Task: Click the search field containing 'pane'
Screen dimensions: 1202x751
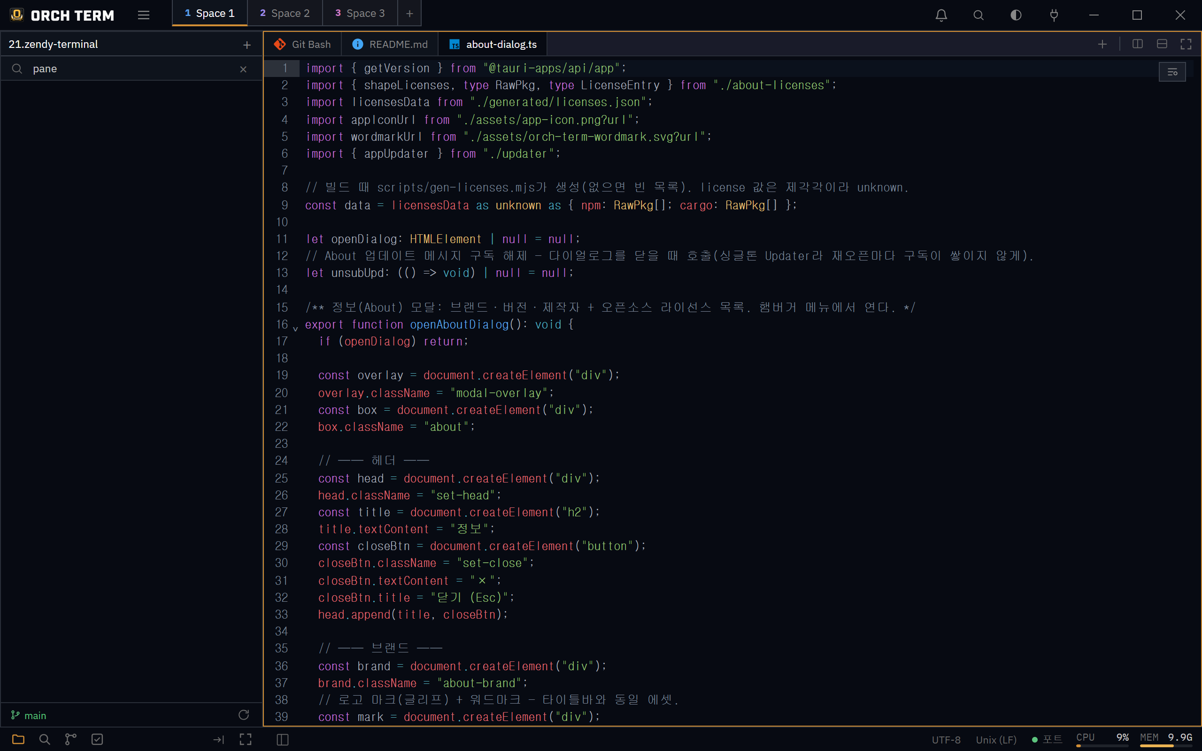Action: coord(131,69)
